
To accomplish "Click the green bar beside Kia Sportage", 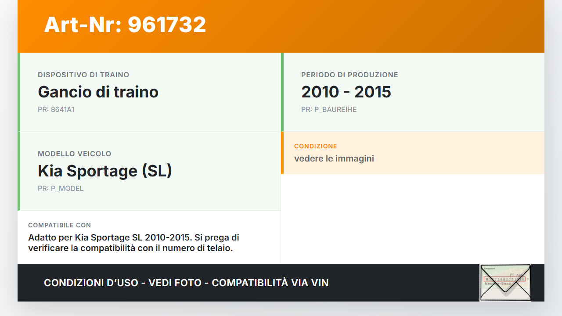I will click(19, 171).
